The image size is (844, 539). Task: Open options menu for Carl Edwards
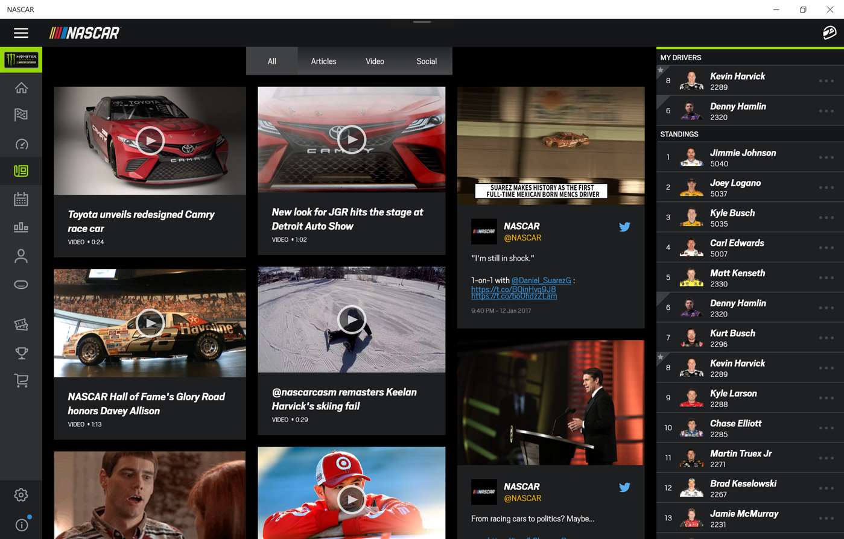827,248
